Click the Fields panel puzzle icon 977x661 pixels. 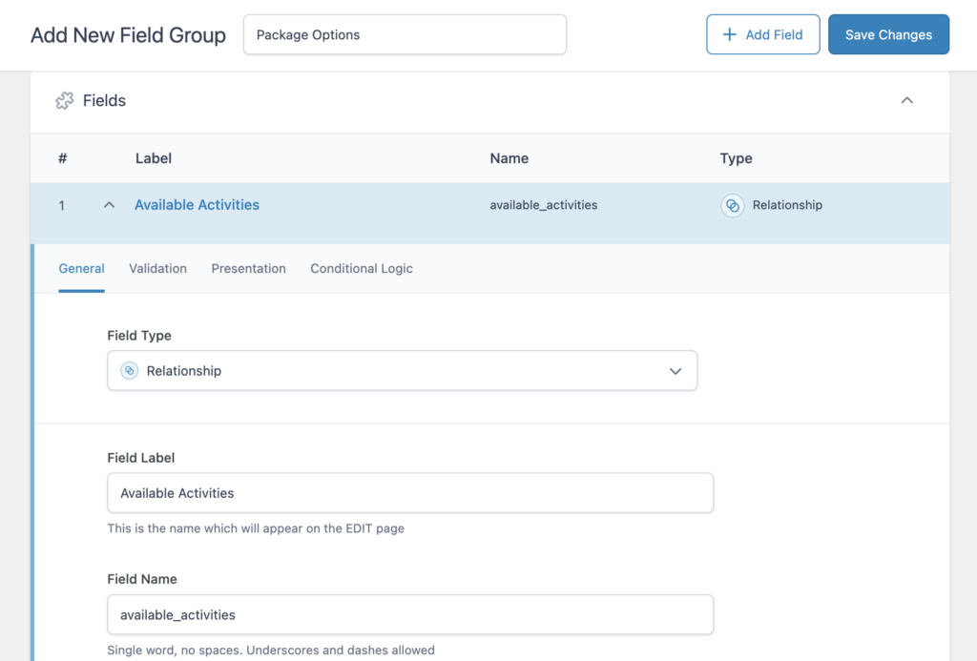click(x=65, y=100)
